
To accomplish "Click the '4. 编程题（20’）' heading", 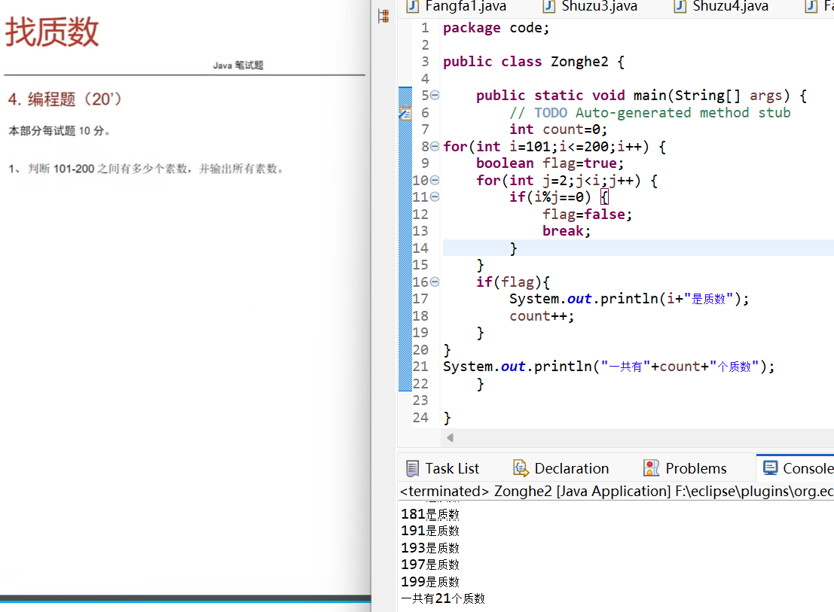I will [x=64, y=99].
